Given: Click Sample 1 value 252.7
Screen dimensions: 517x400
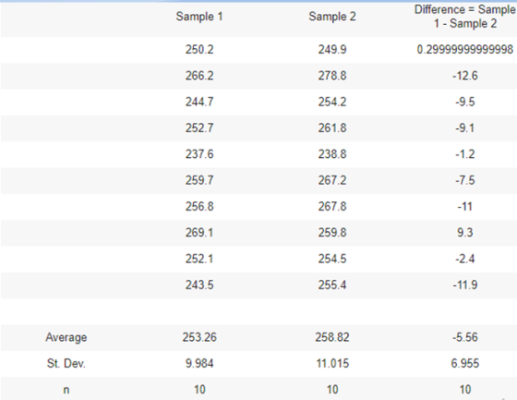Looking at the screenshot, I should pyautogui.click(x=199, y=127).
